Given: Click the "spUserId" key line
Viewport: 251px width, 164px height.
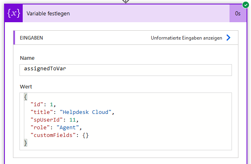Looking at the screenshot, I should pyautogui.click(x=46, y=120).
